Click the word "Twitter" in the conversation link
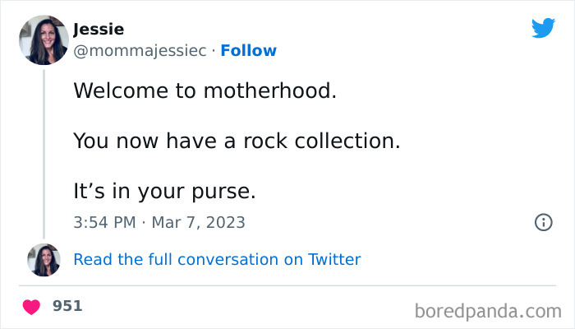The image size is (575, 329). [x=334, y=260]
